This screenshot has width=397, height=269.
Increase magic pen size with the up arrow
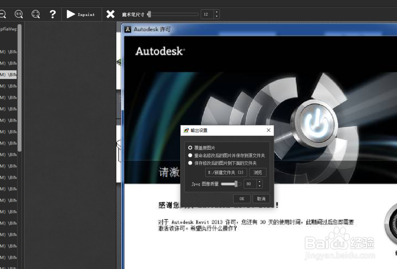click(x=216, y=12)
